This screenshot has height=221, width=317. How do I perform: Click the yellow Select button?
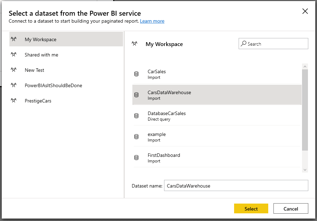[x=251, y=208]
